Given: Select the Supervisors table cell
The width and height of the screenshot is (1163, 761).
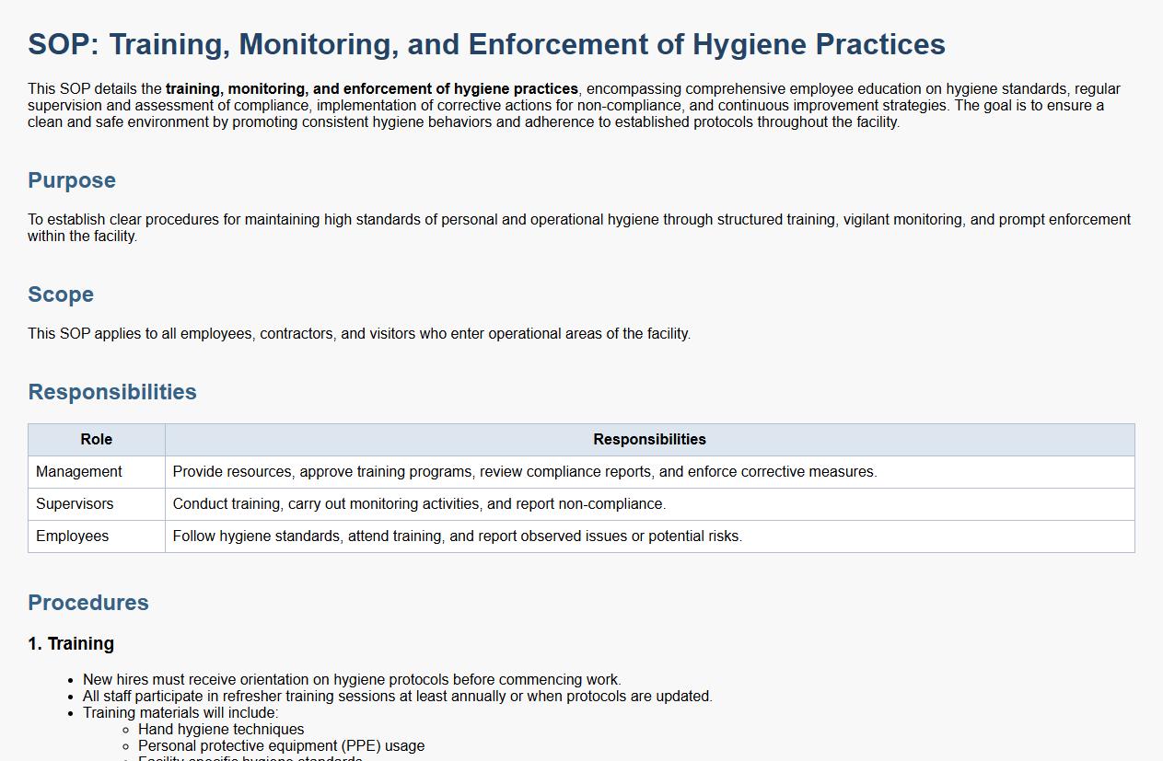Looking at the screenshot, I should pyautogui.click(x=75, y=504).
